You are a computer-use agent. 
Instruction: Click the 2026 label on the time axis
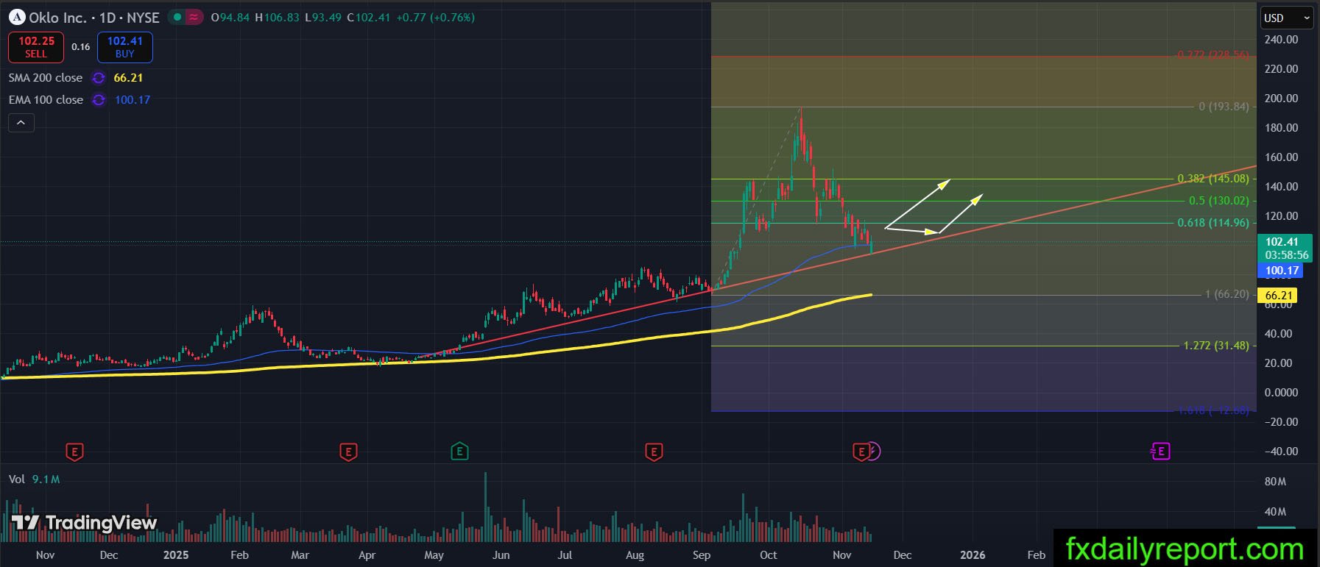[973, 555]
